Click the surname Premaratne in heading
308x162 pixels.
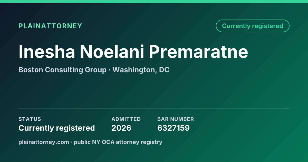199,52
